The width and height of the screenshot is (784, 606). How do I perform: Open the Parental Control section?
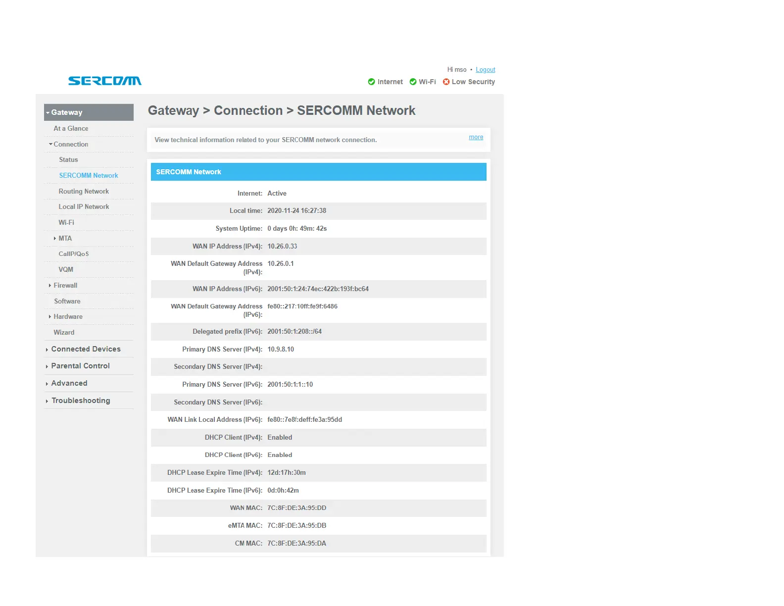[81, 366]
